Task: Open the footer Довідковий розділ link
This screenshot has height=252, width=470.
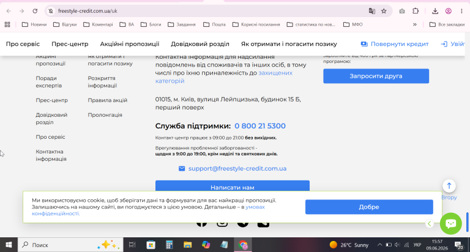Action: click(x=51, y=119)
